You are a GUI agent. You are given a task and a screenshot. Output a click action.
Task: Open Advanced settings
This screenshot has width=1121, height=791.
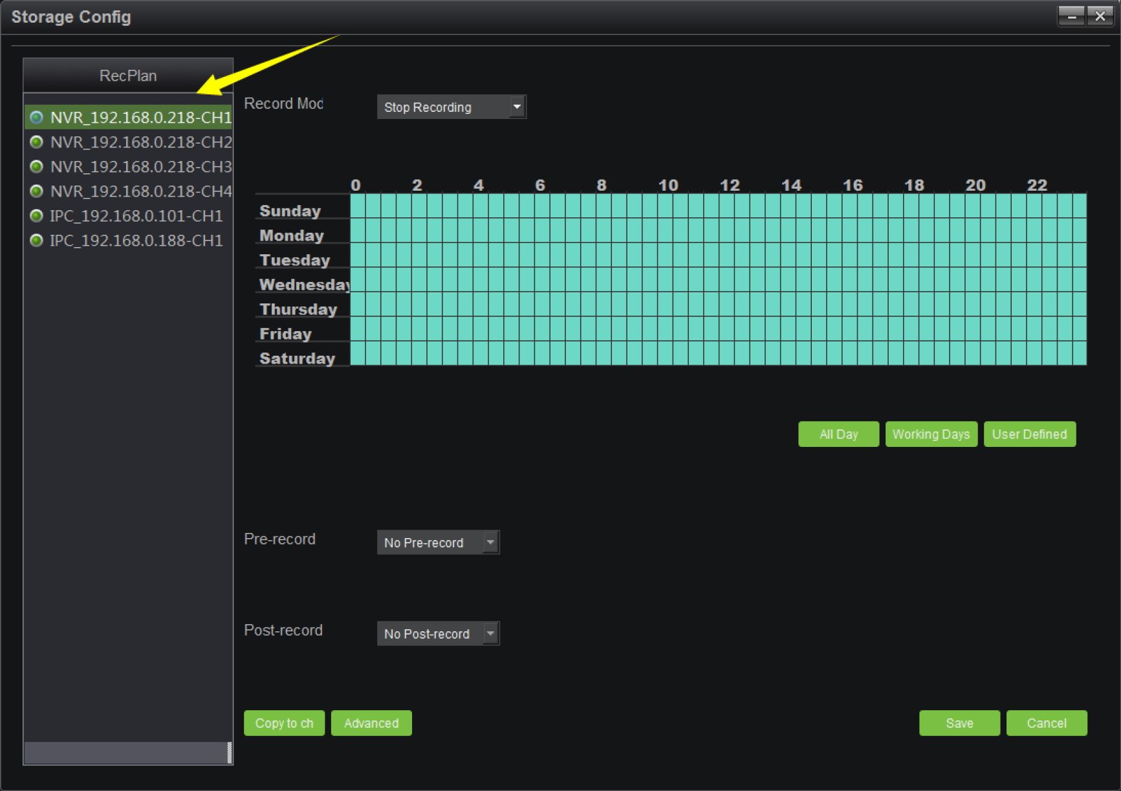(371, 723)
